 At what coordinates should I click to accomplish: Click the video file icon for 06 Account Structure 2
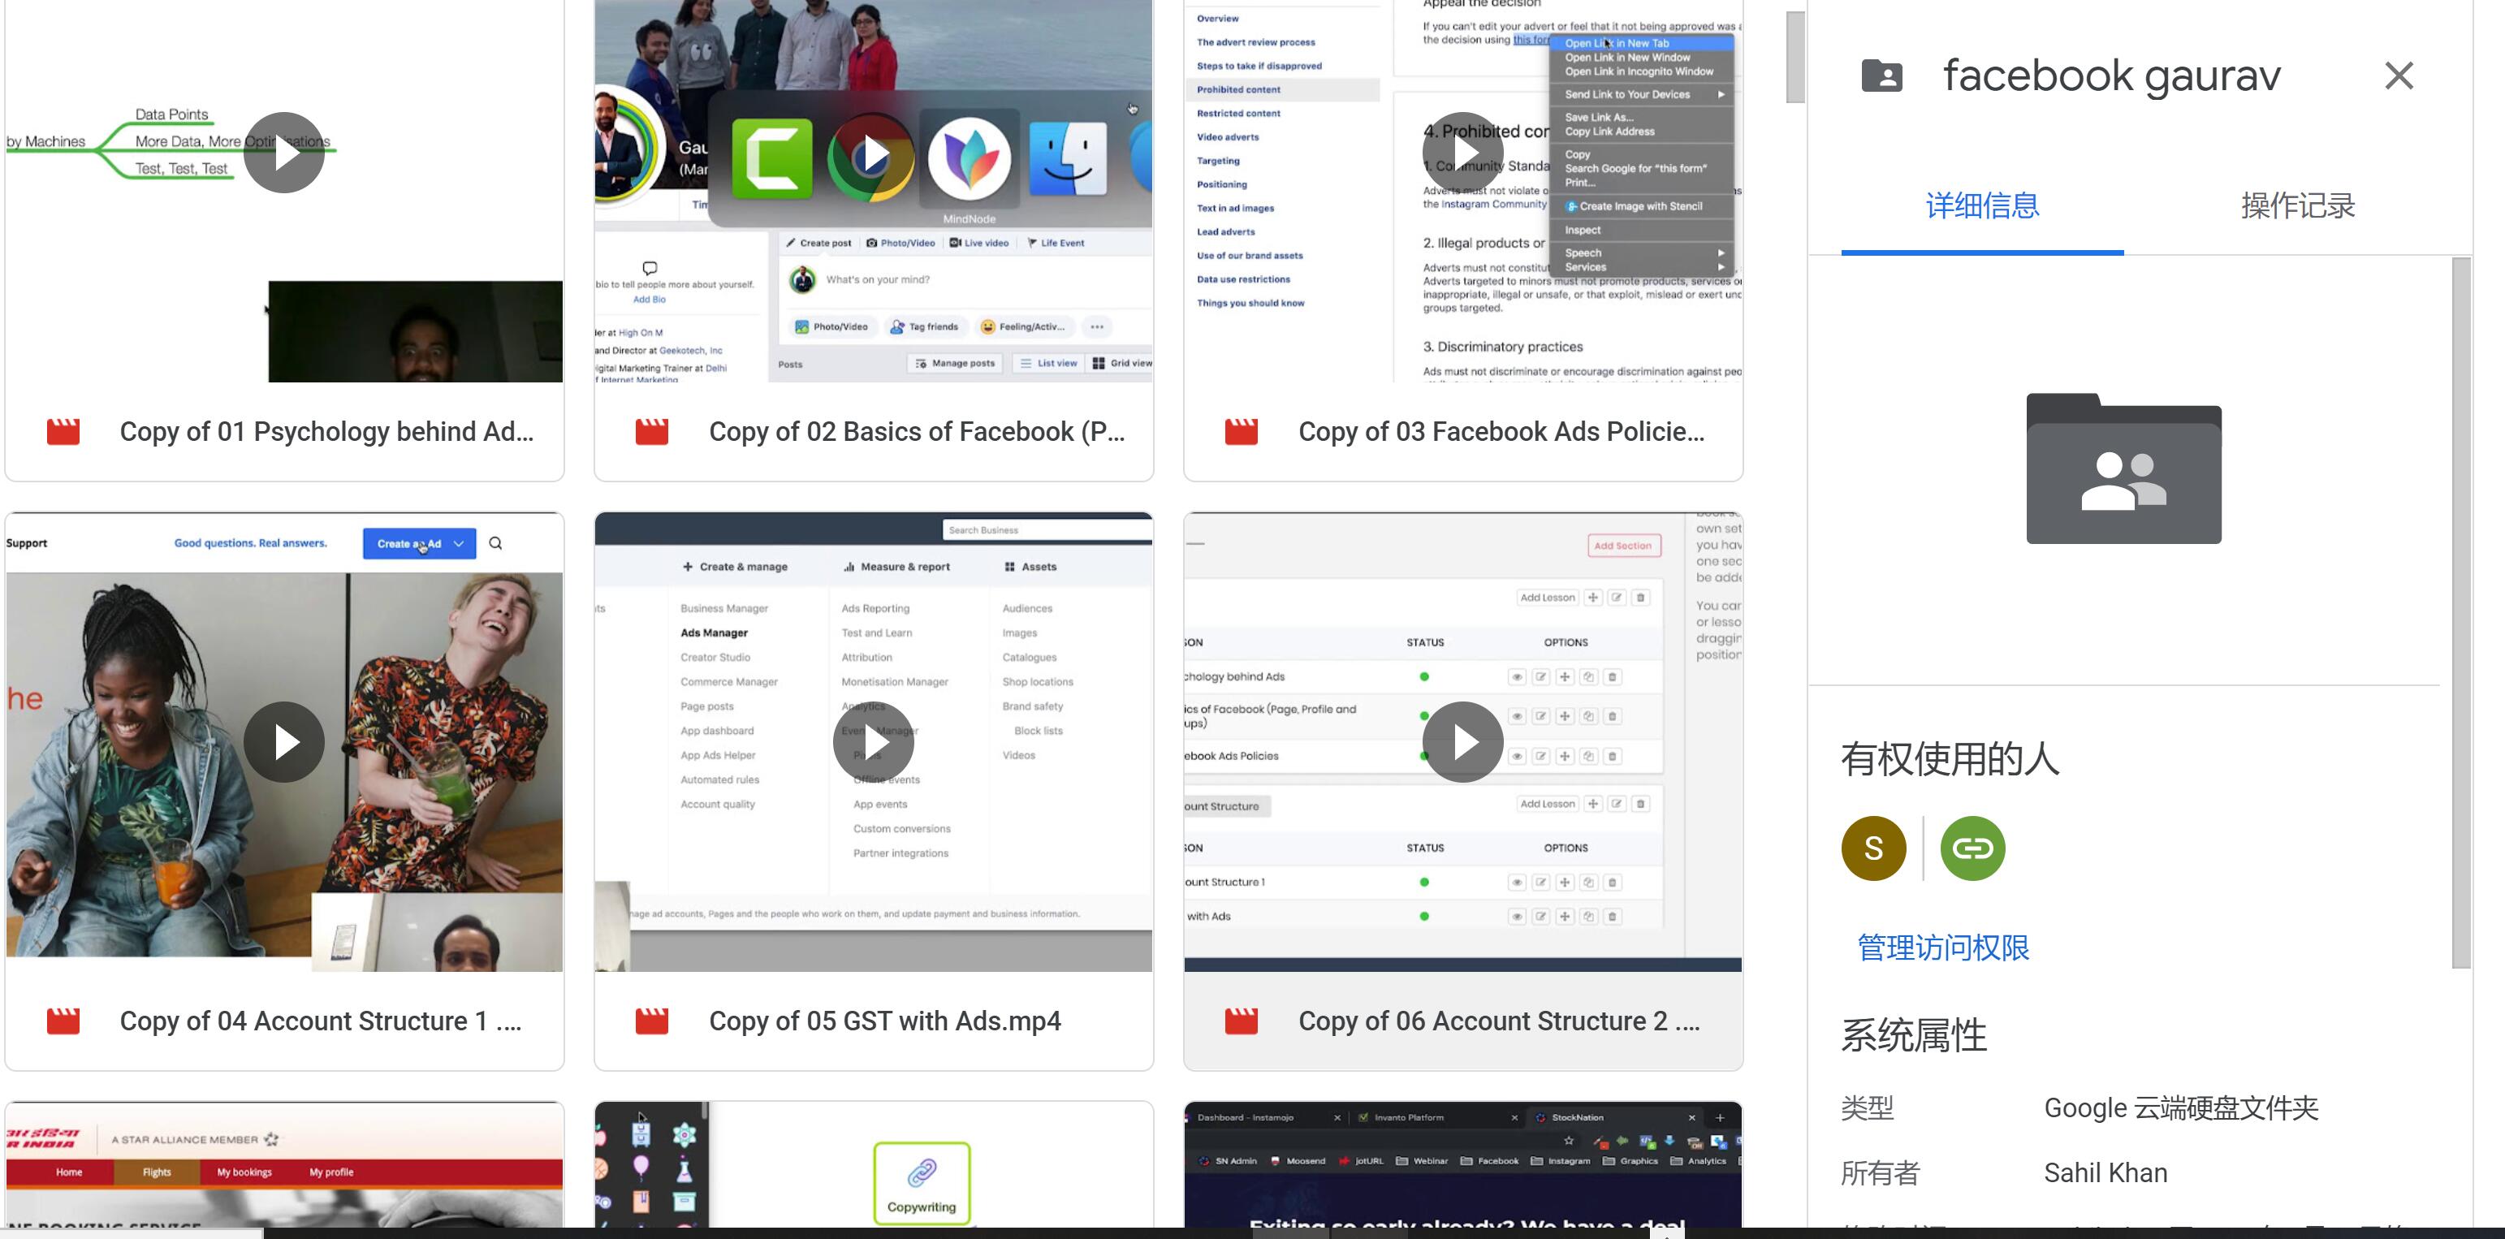point(1241,1021)
